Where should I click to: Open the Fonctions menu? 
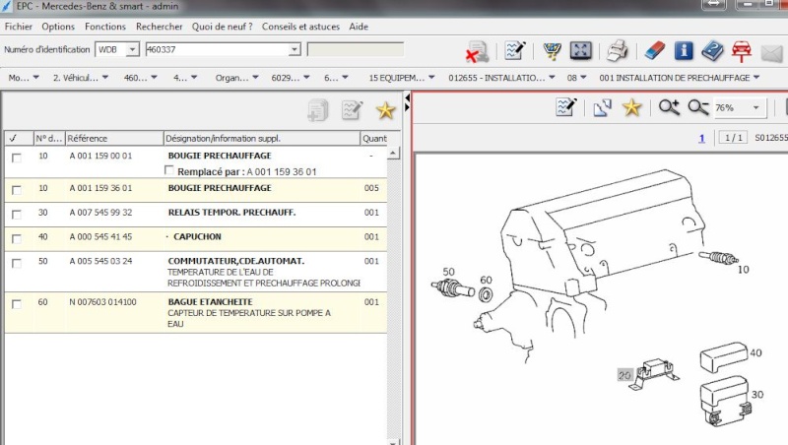[105, 27]
